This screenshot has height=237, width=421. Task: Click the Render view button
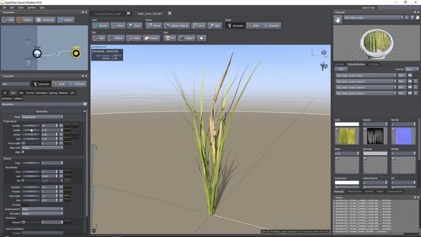(x=100, y=26)
